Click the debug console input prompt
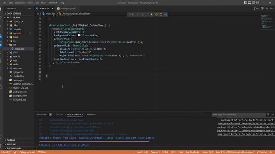This screenshot has width=275, height=154. point(154,148)
